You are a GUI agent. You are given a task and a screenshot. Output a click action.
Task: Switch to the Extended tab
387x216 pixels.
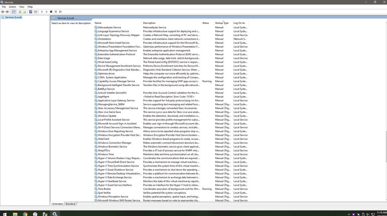(x=57, y=204)
